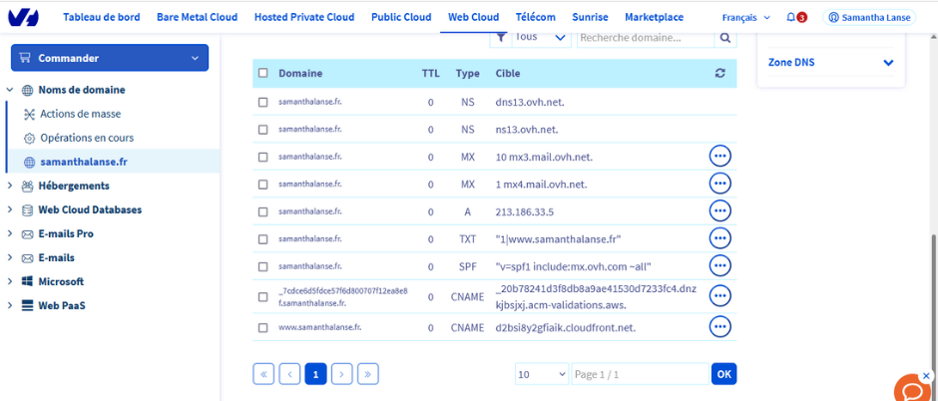Check the ns13.ovh.net. NS row checkbox
This screenshot has height=401, width=938.
(x=263, y=130)
